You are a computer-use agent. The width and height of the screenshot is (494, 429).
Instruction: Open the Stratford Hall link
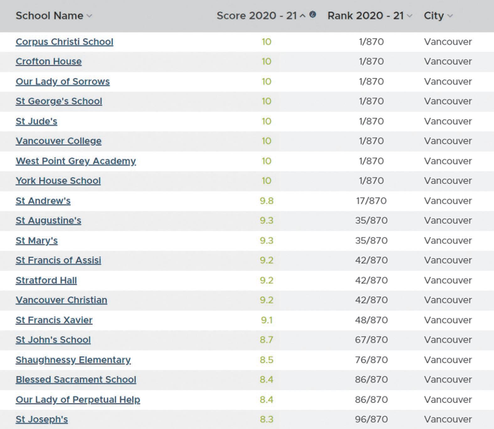(46, 280)
